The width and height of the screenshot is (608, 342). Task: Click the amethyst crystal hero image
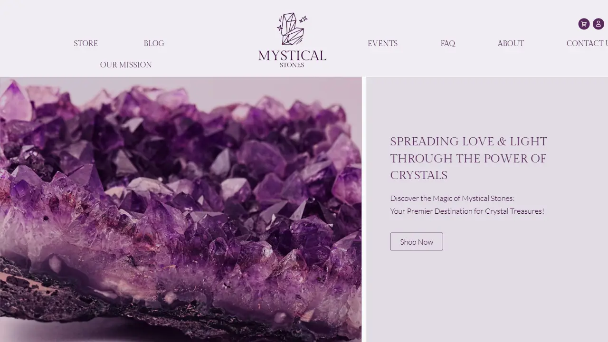click(x=180, y=209)
